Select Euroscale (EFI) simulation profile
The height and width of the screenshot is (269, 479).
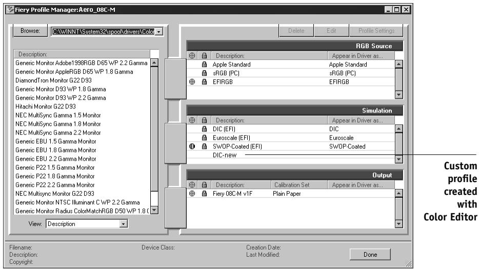pos(231,138)
